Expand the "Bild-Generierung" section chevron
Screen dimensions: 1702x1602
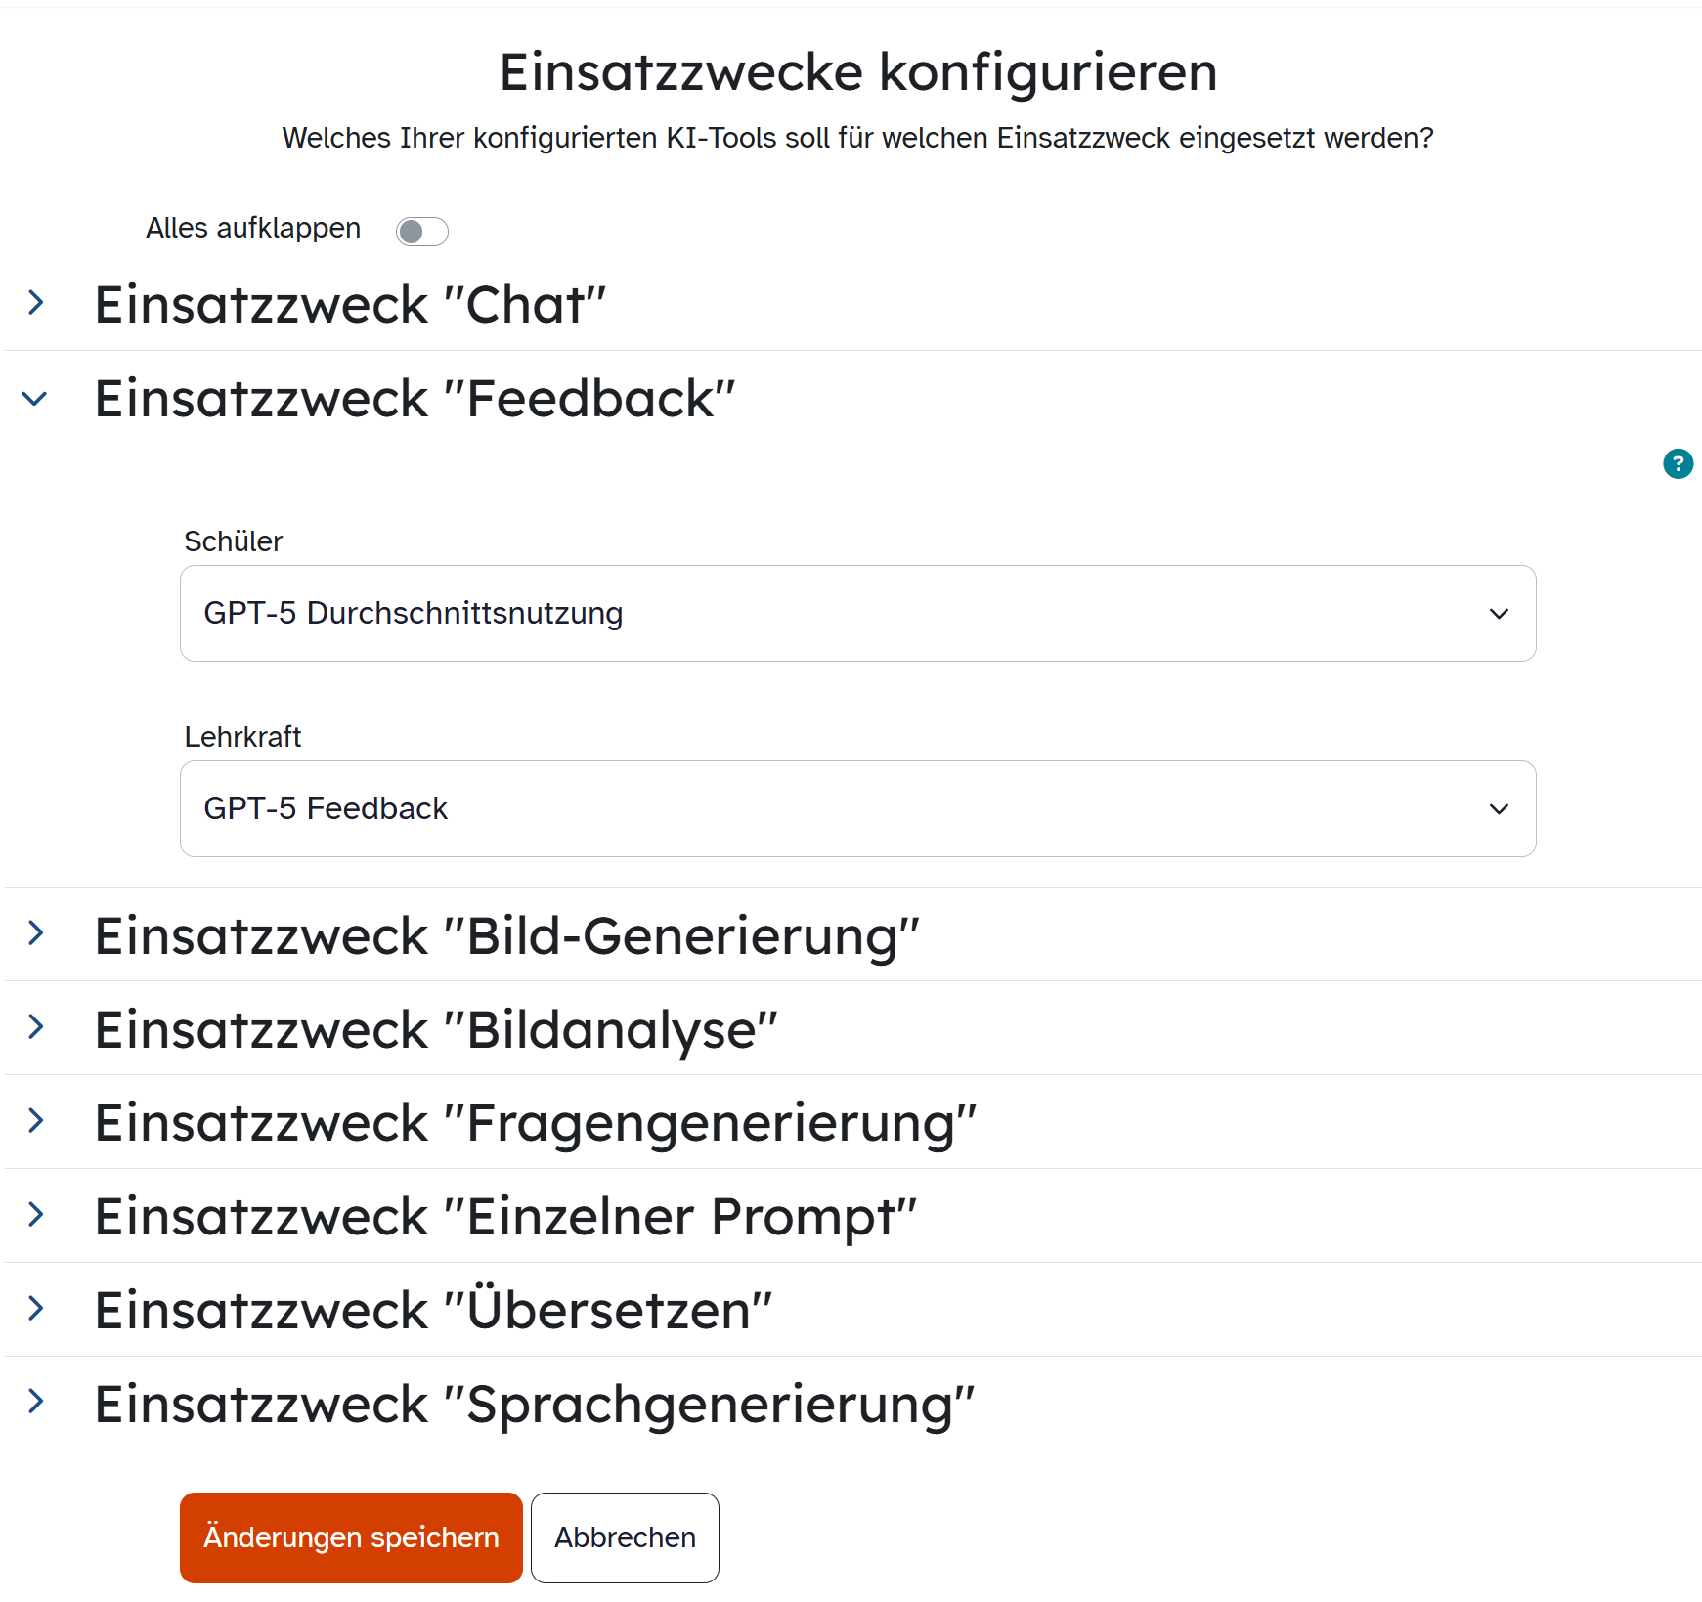[36, 933]
